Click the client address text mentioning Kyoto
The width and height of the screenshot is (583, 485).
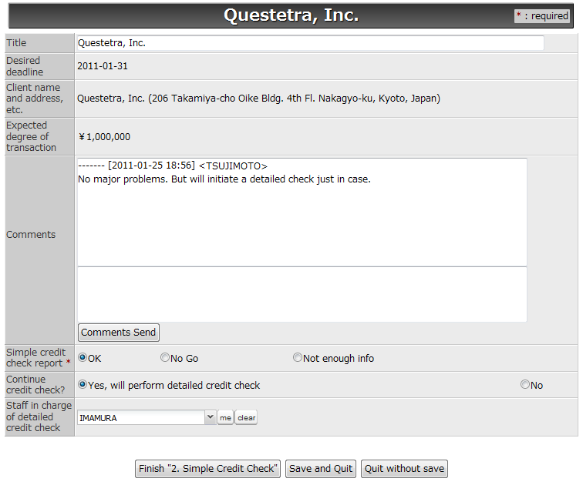tap(258, 99)
